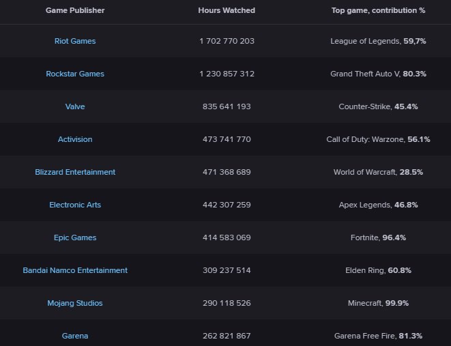The image size is (451, 346).
Task: Open the Valve publisher link
Action: point(75,106)
